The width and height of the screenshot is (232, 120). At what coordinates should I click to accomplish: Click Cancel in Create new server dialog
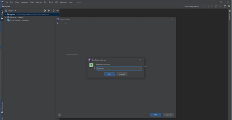pyautogui.click(x=122, y=74)
